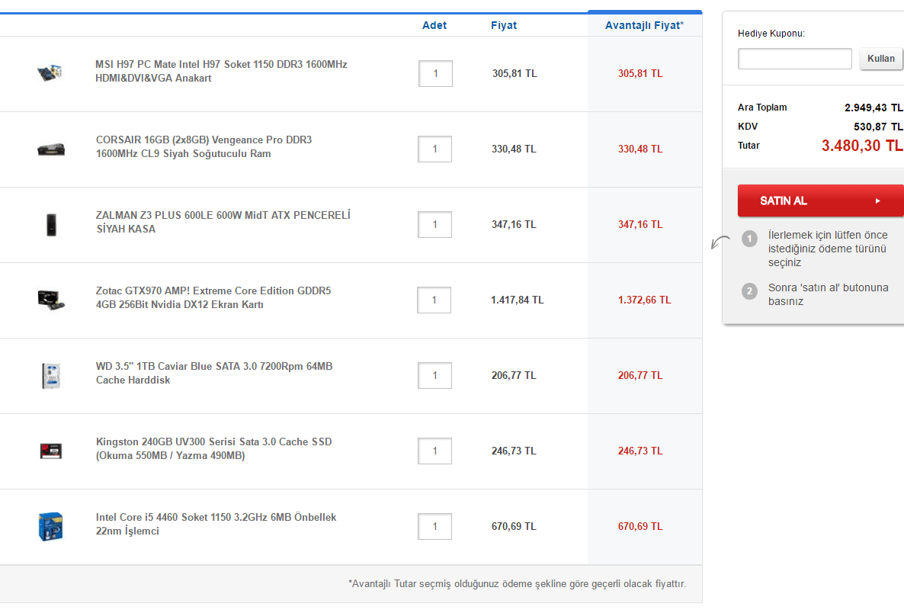The image size is (904, 610).
Task: Click the Hediye Kuponu text field
Action: point(794,59)
